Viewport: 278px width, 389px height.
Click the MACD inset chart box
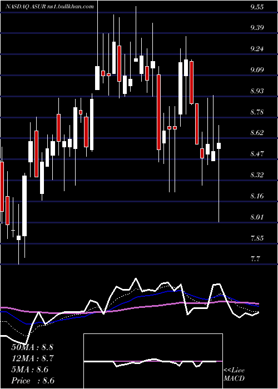click(x=153, y=361)
